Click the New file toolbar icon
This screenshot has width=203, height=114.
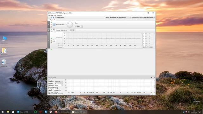pos(49,17)
